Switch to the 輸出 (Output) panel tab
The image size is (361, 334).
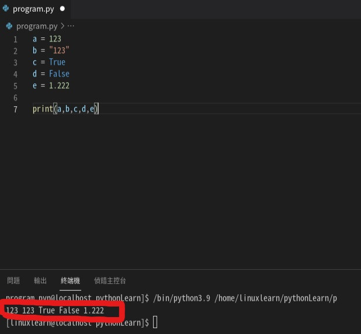[40, 281]
